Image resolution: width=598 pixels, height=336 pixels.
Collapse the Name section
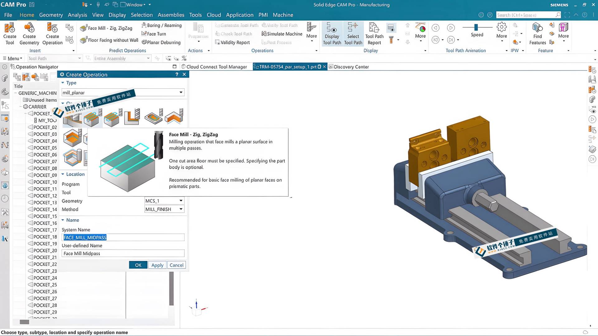[63, 220]
